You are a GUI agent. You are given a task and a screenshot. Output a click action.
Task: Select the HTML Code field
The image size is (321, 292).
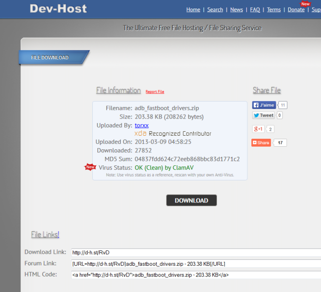[x=196, y=275]
